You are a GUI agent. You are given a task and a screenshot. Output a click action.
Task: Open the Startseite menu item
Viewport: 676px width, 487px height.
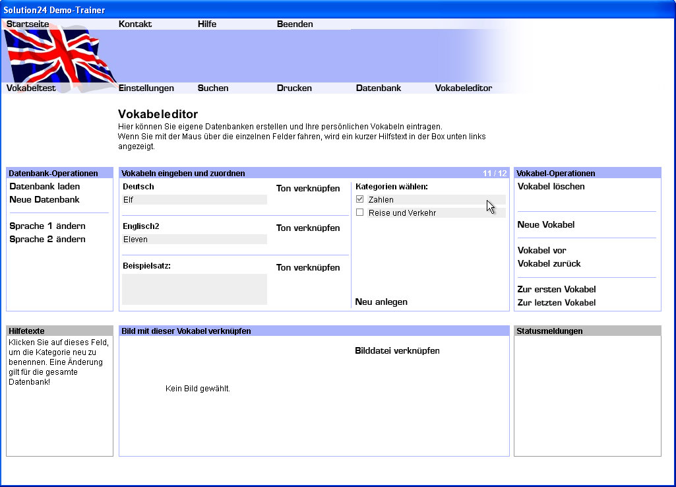[x=28, y=24]
